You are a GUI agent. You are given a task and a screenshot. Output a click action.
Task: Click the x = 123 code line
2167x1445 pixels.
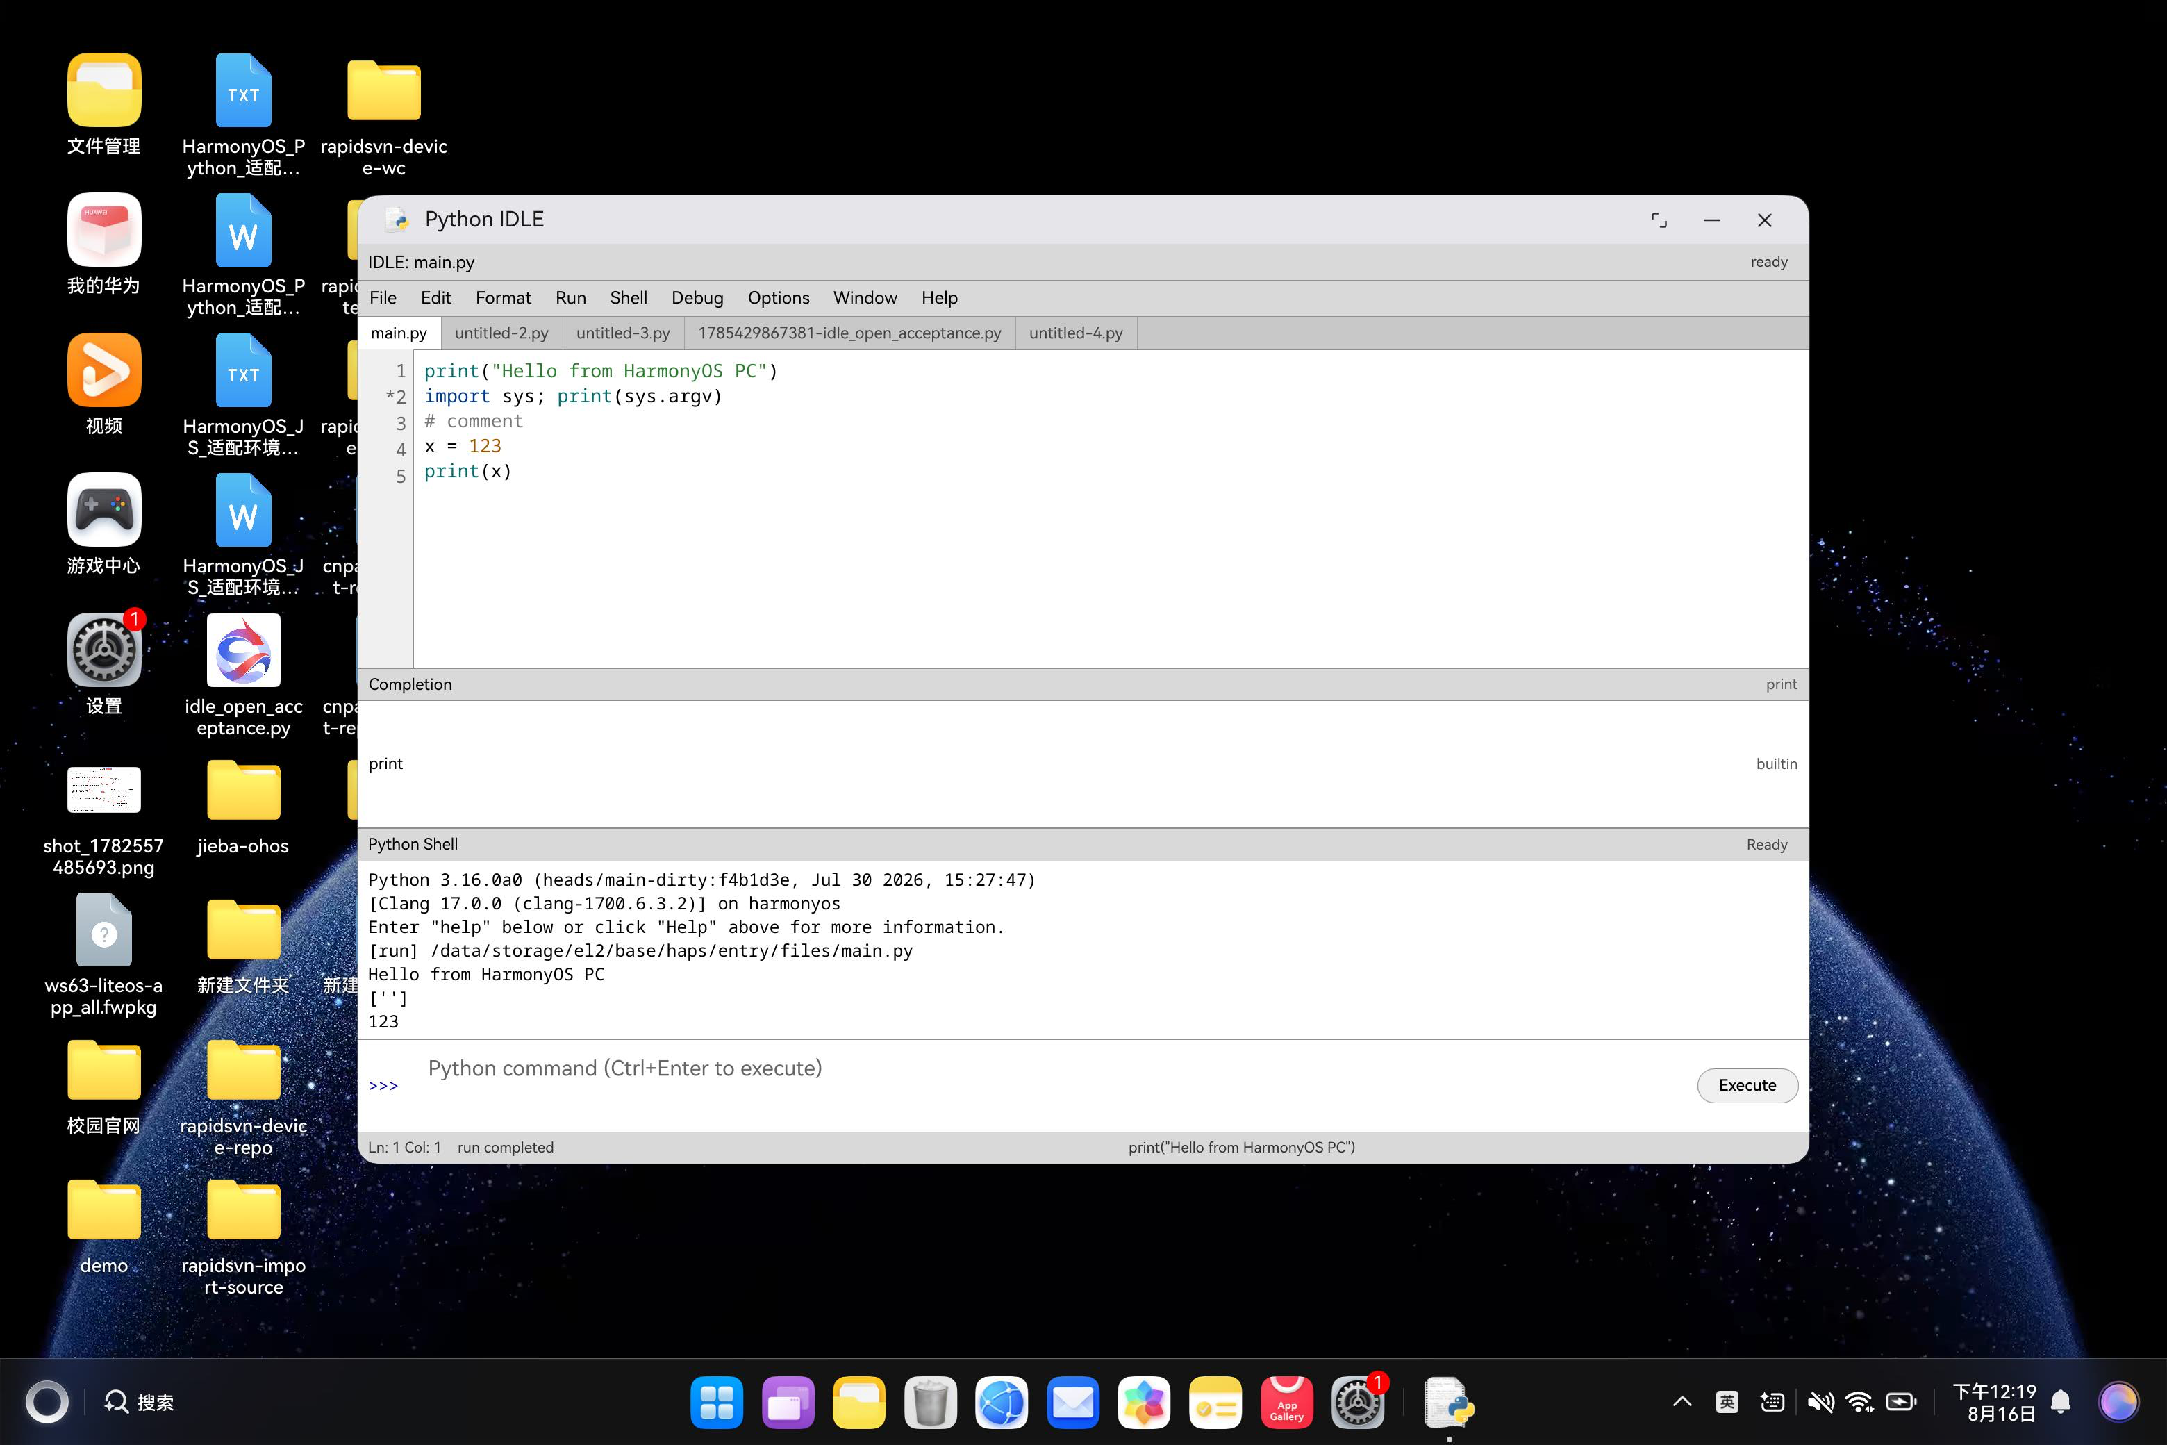tap(463, 446)
